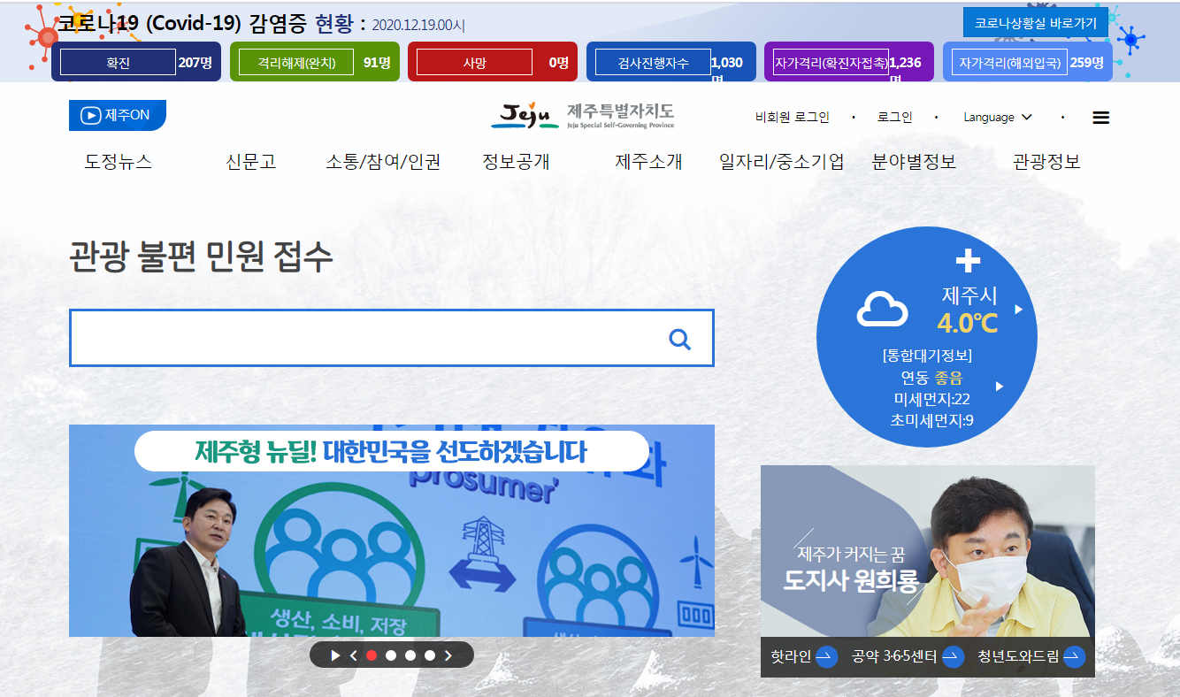The width and height of the screenshot is (1180, 697).
Task: Go to previous banner slide
Action: (x=353, y=655)
